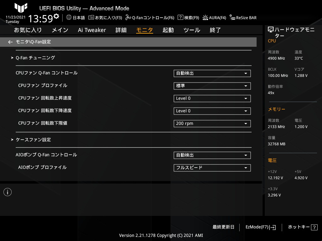Click the 4.920 V voltage value
This screenshot has height=241, width=322.
(301, 178)
